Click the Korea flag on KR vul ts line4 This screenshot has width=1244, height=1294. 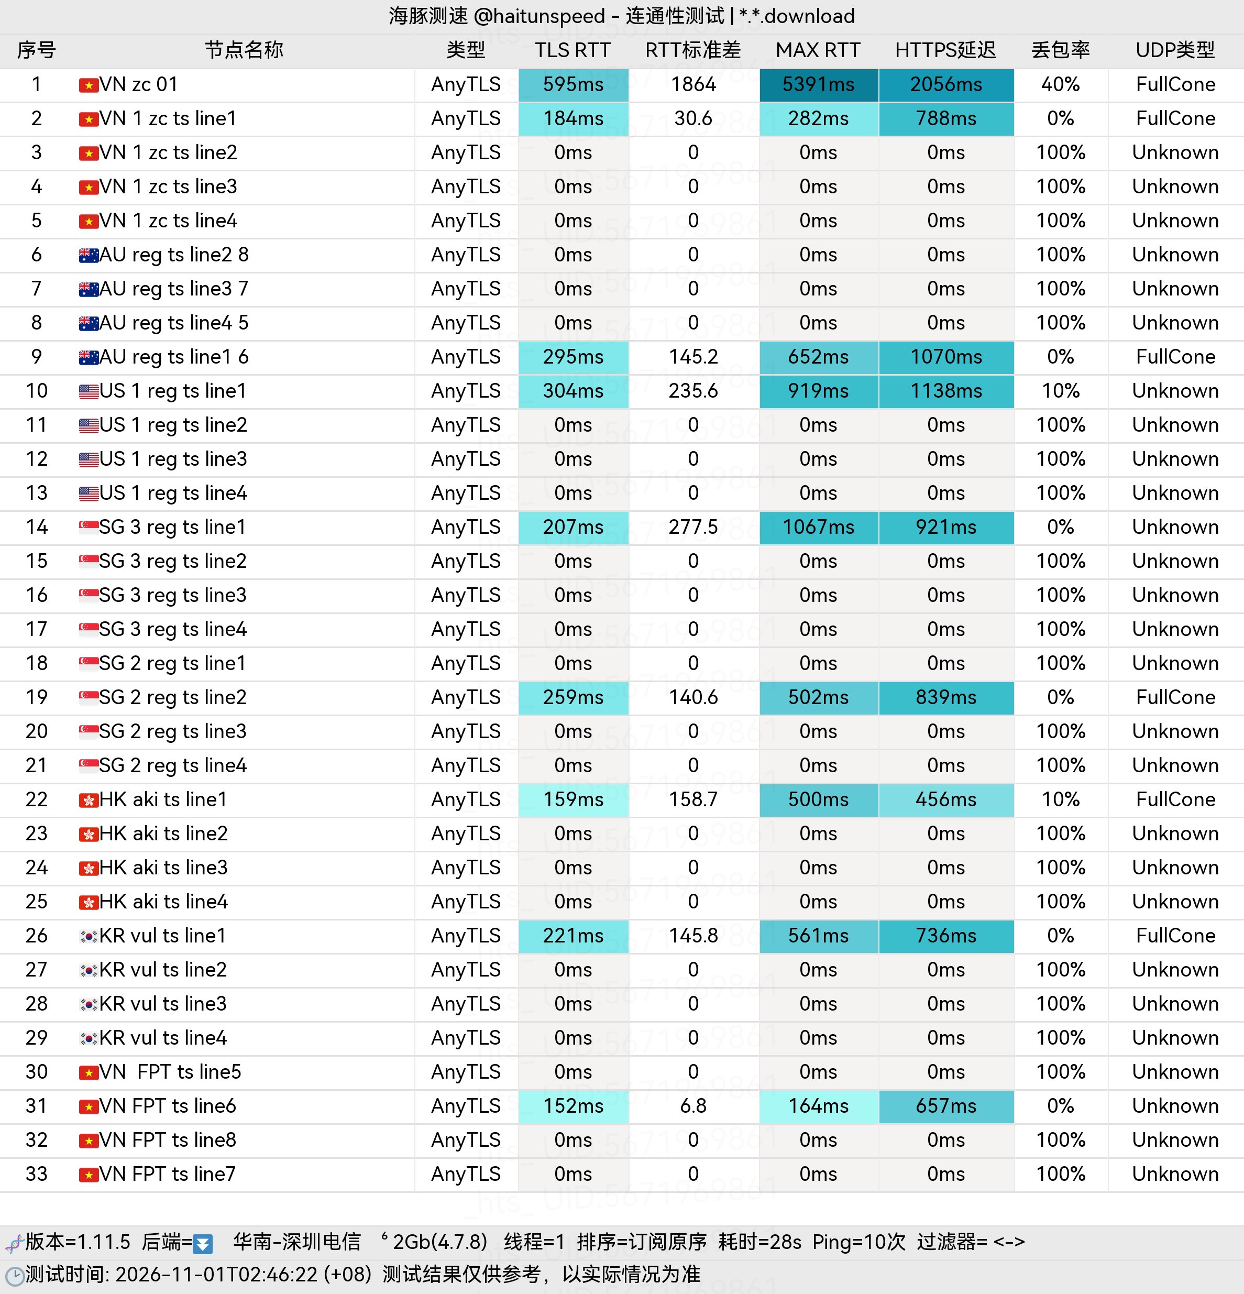pos(89,1038)
